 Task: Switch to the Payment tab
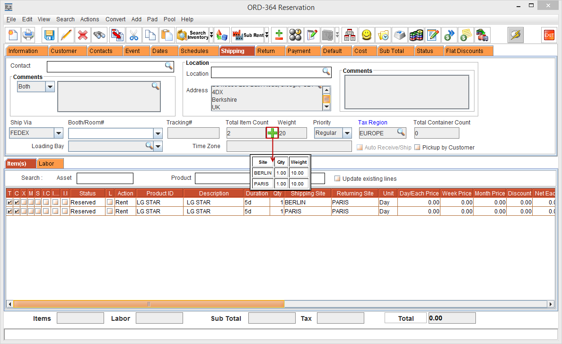(302, 51)
